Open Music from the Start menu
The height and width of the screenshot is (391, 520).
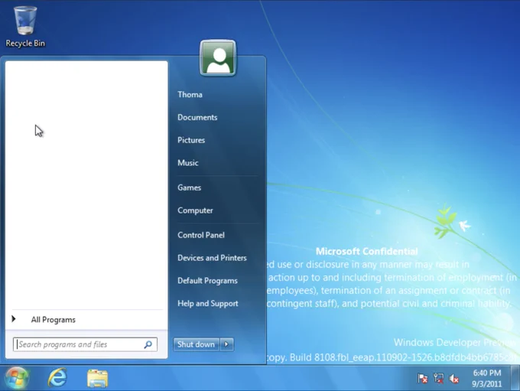point(187,163)
